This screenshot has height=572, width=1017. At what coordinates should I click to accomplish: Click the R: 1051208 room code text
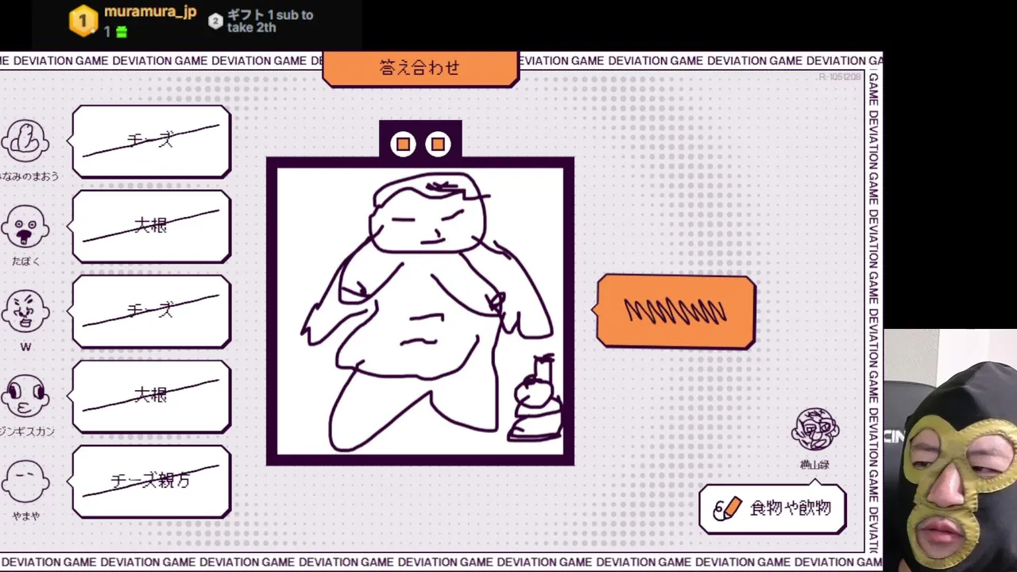(840, 77)
